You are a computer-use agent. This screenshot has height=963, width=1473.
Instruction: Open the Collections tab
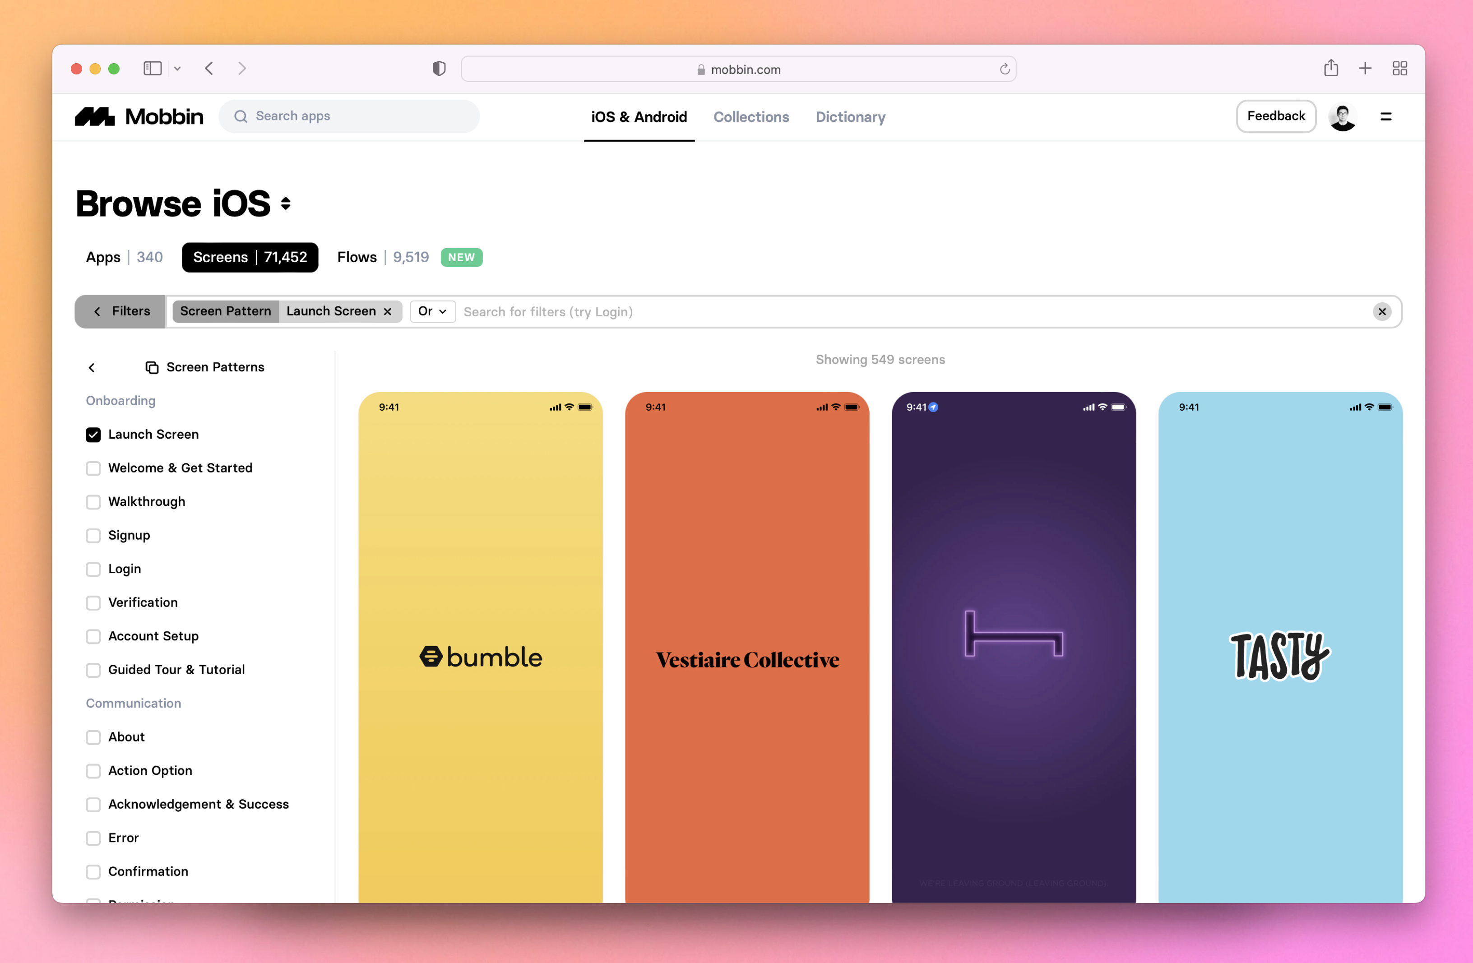751,117
